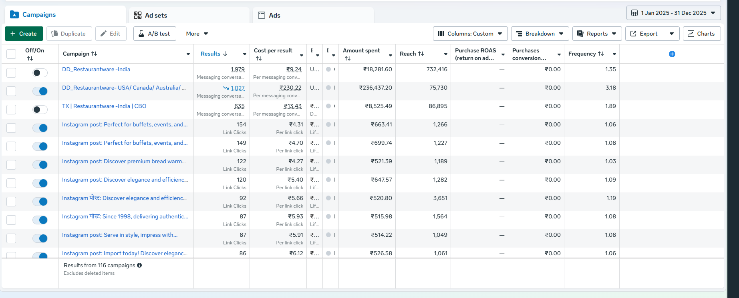
Task: Click the Frequency column sort arrows
Action: pos(600,54)
